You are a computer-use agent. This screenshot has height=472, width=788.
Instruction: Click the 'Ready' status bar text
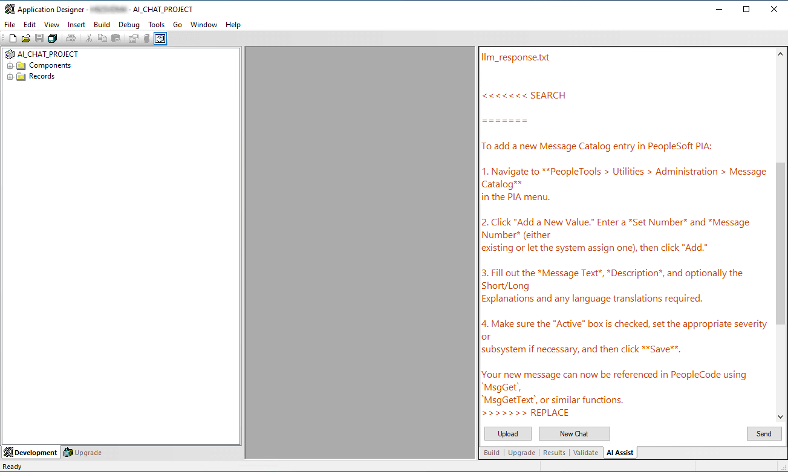point(12,467)
